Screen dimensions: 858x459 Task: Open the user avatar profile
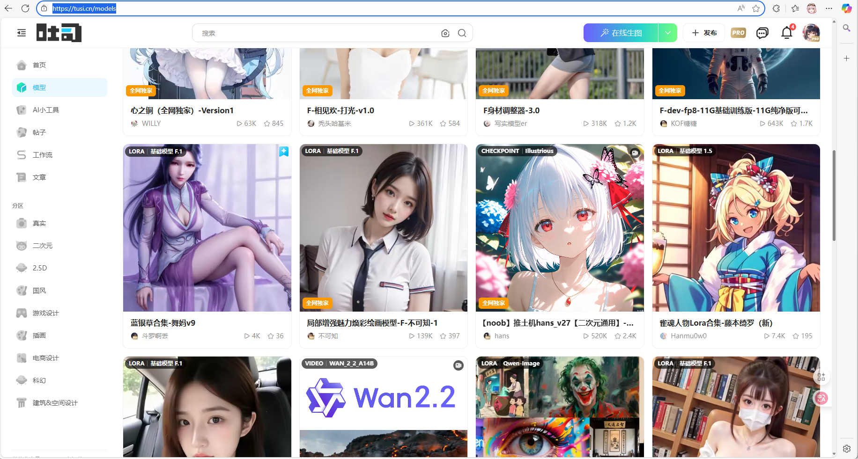click(x=811, y=33)
